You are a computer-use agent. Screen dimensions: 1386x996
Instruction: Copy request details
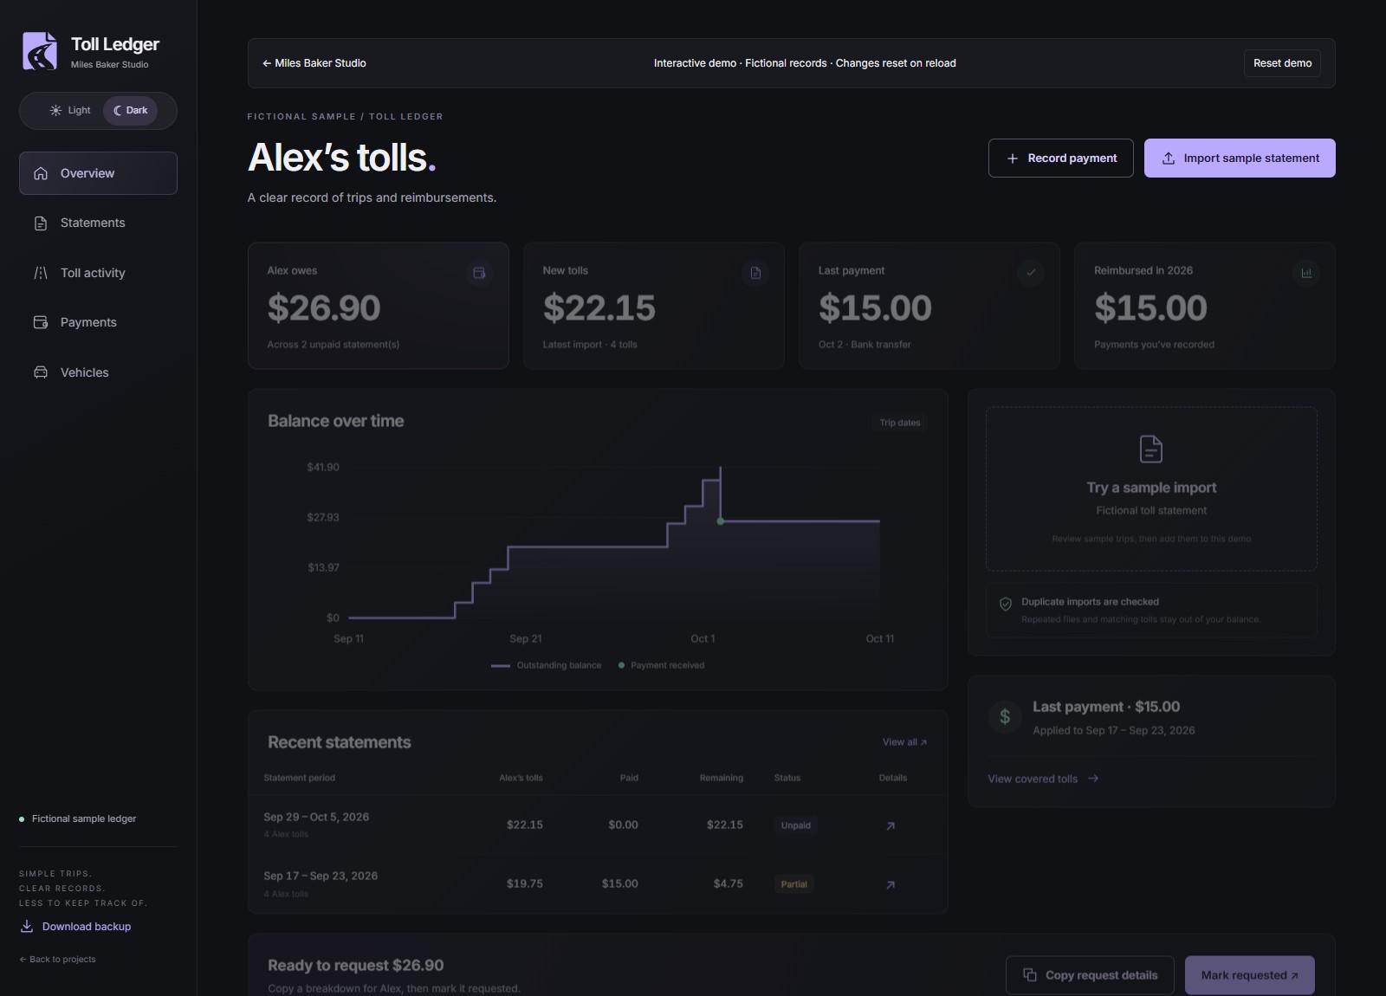[1090, 975]
